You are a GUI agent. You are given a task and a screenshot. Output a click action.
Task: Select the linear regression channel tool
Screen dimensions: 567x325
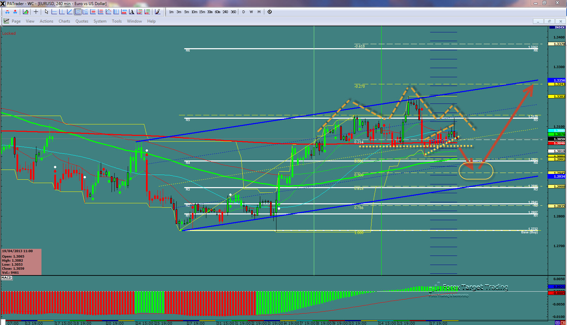[85, 12]
